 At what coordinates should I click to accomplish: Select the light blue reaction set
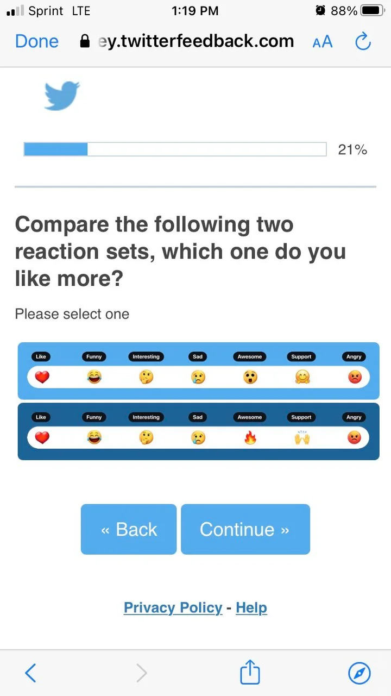tap(198, 371)
